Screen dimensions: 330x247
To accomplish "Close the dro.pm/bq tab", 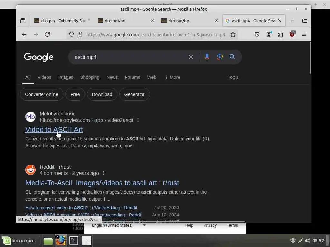I will [152, 21].
